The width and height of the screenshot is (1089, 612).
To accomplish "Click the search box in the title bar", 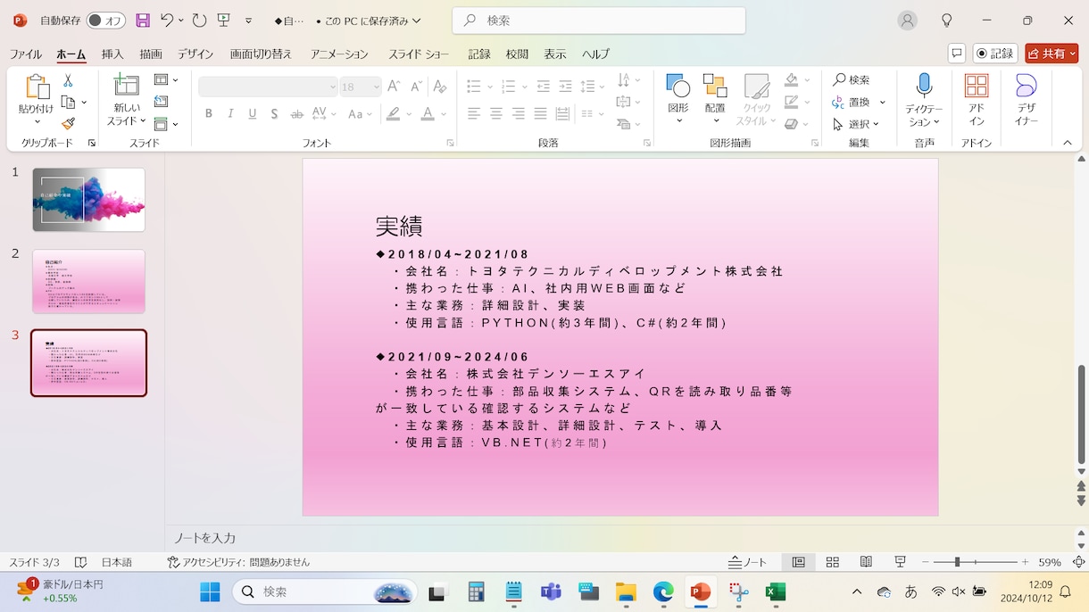I will (x=598, y=20).
